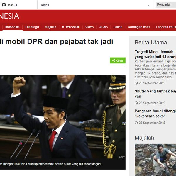The width and height of the screenshot is (176, 176).
Task: Expand the Menu dropdown arrow
Action: (x=149, y=5)
